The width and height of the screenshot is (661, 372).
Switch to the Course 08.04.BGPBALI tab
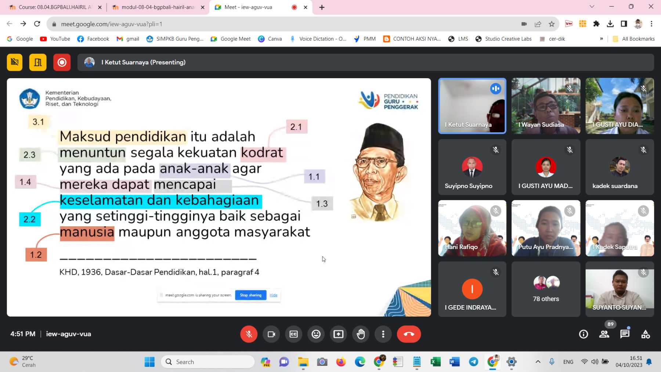click(x=55, y=7)
